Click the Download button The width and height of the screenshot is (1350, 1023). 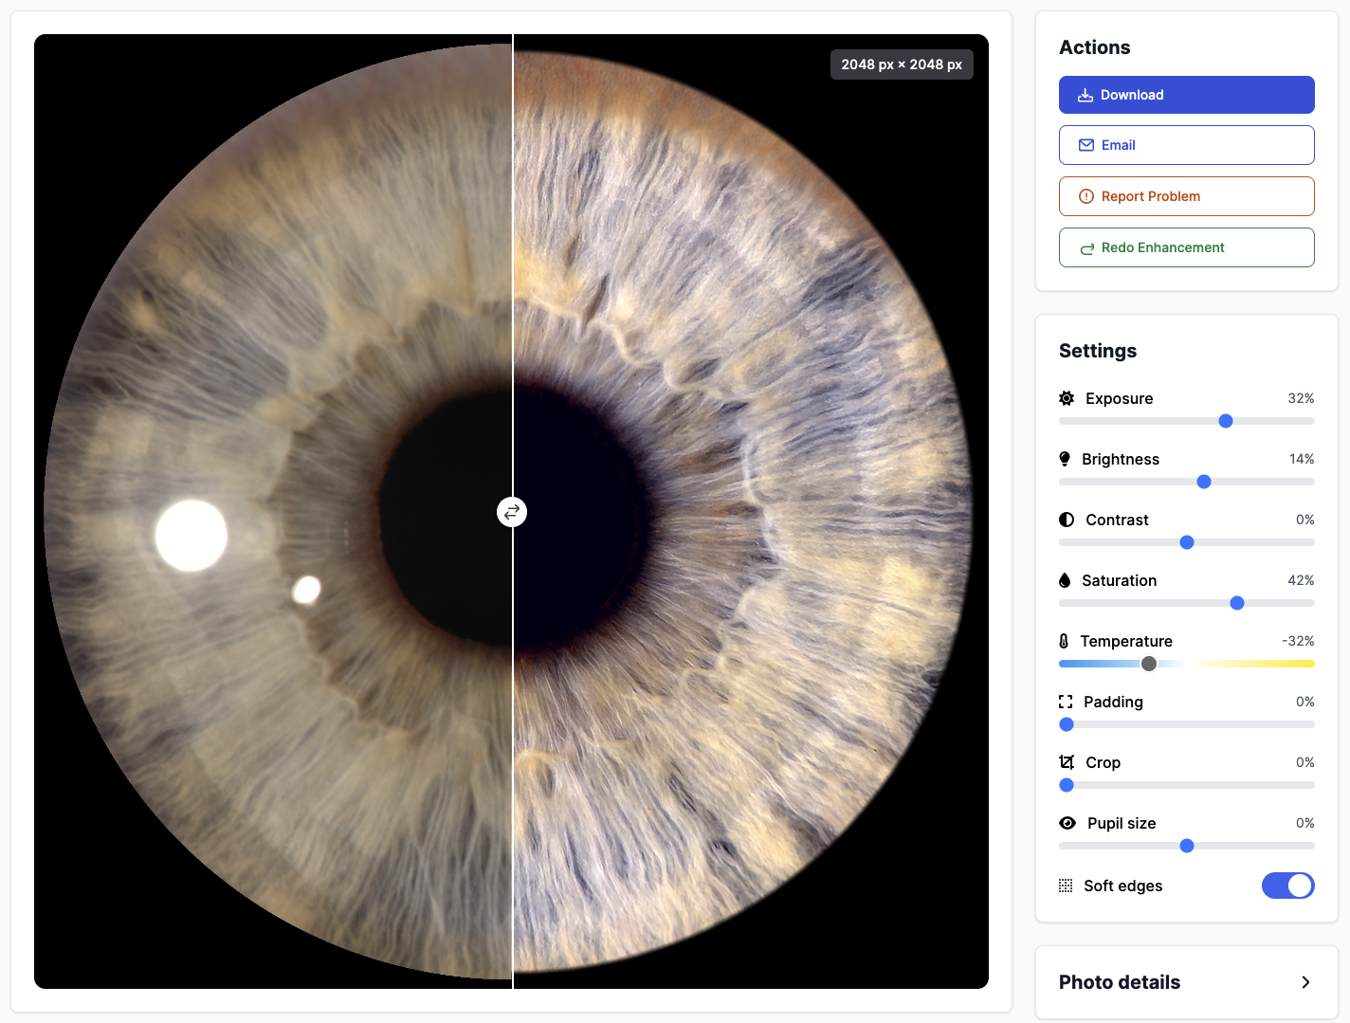pyautogui.click(x=1186, y=95)
